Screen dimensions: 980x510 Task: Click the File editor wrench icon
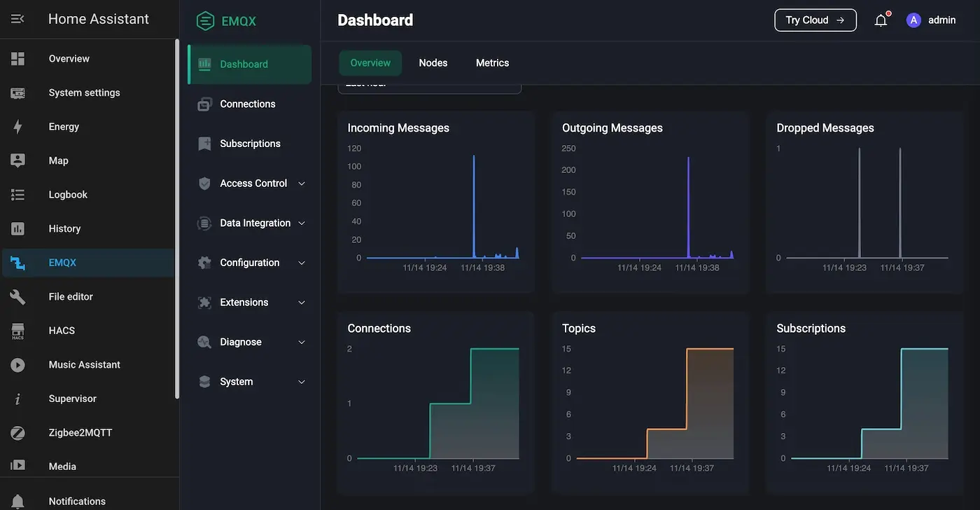pyautogui.click(x=17, y=296)
